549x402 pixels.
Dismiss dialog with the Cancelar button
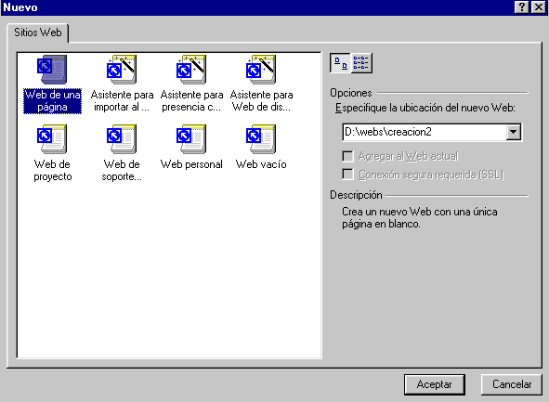[x=512, y=384]
